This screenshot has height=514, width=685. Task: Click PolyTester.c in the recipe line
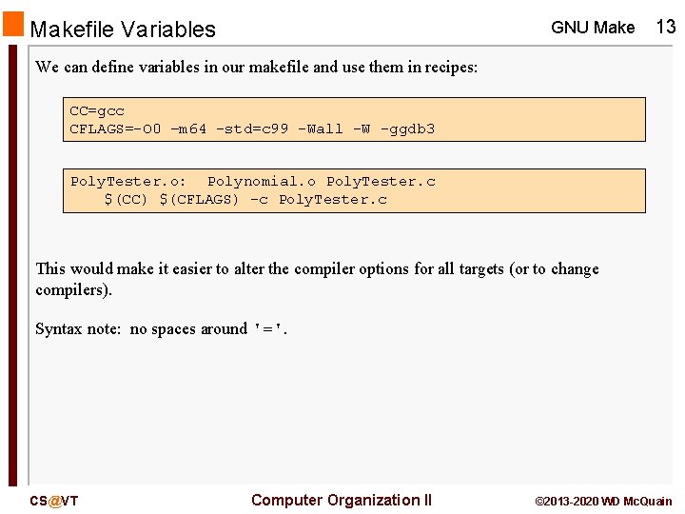pyautogui.click(x=333, y=200)
